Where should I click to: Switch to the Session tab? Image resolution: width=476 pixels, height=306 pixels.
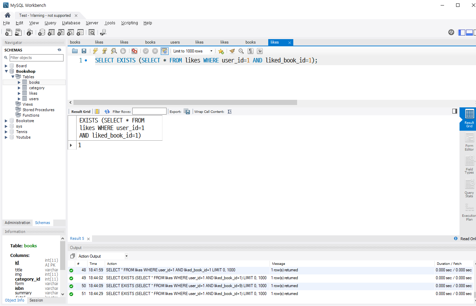tap(36, 300)
